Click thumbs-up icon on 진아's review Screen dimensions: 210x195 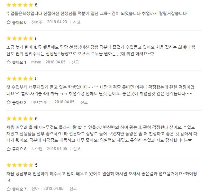click(x=9, y=189)
